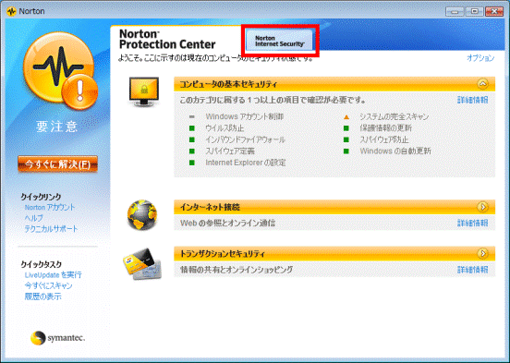Click green status square beside 保護情報の更新
This screenshot has height=363, width=510.
[346, 128]
